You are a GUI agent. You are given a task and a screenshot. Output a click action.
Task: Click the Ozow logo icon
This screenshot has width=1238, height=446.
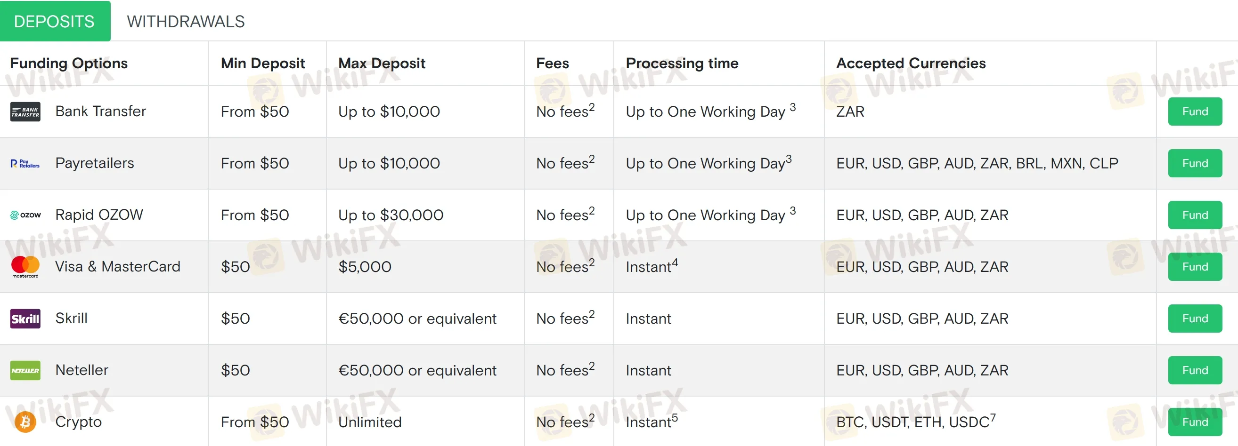pyautogui.click(x=25, y=215)
